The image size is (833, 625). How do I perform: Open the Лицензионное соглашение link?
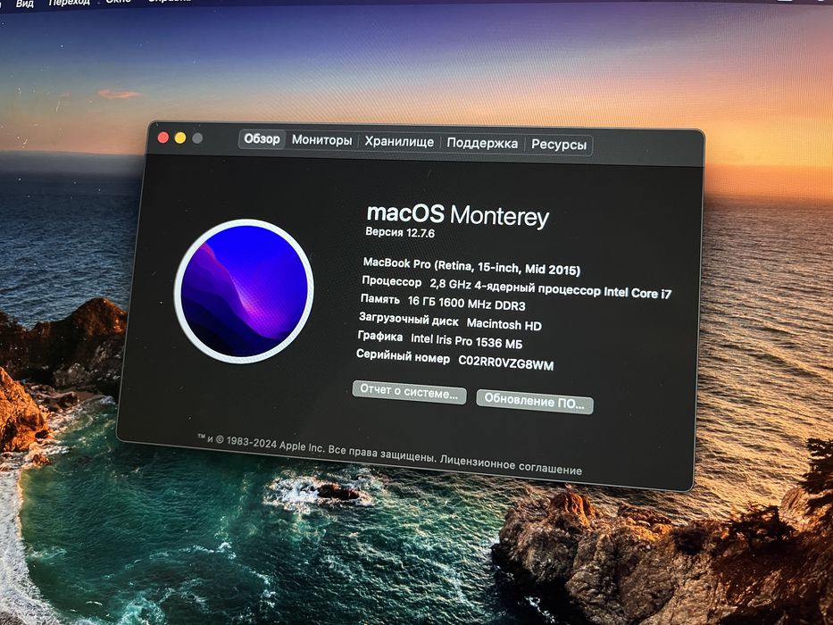(x=511, y=464)
